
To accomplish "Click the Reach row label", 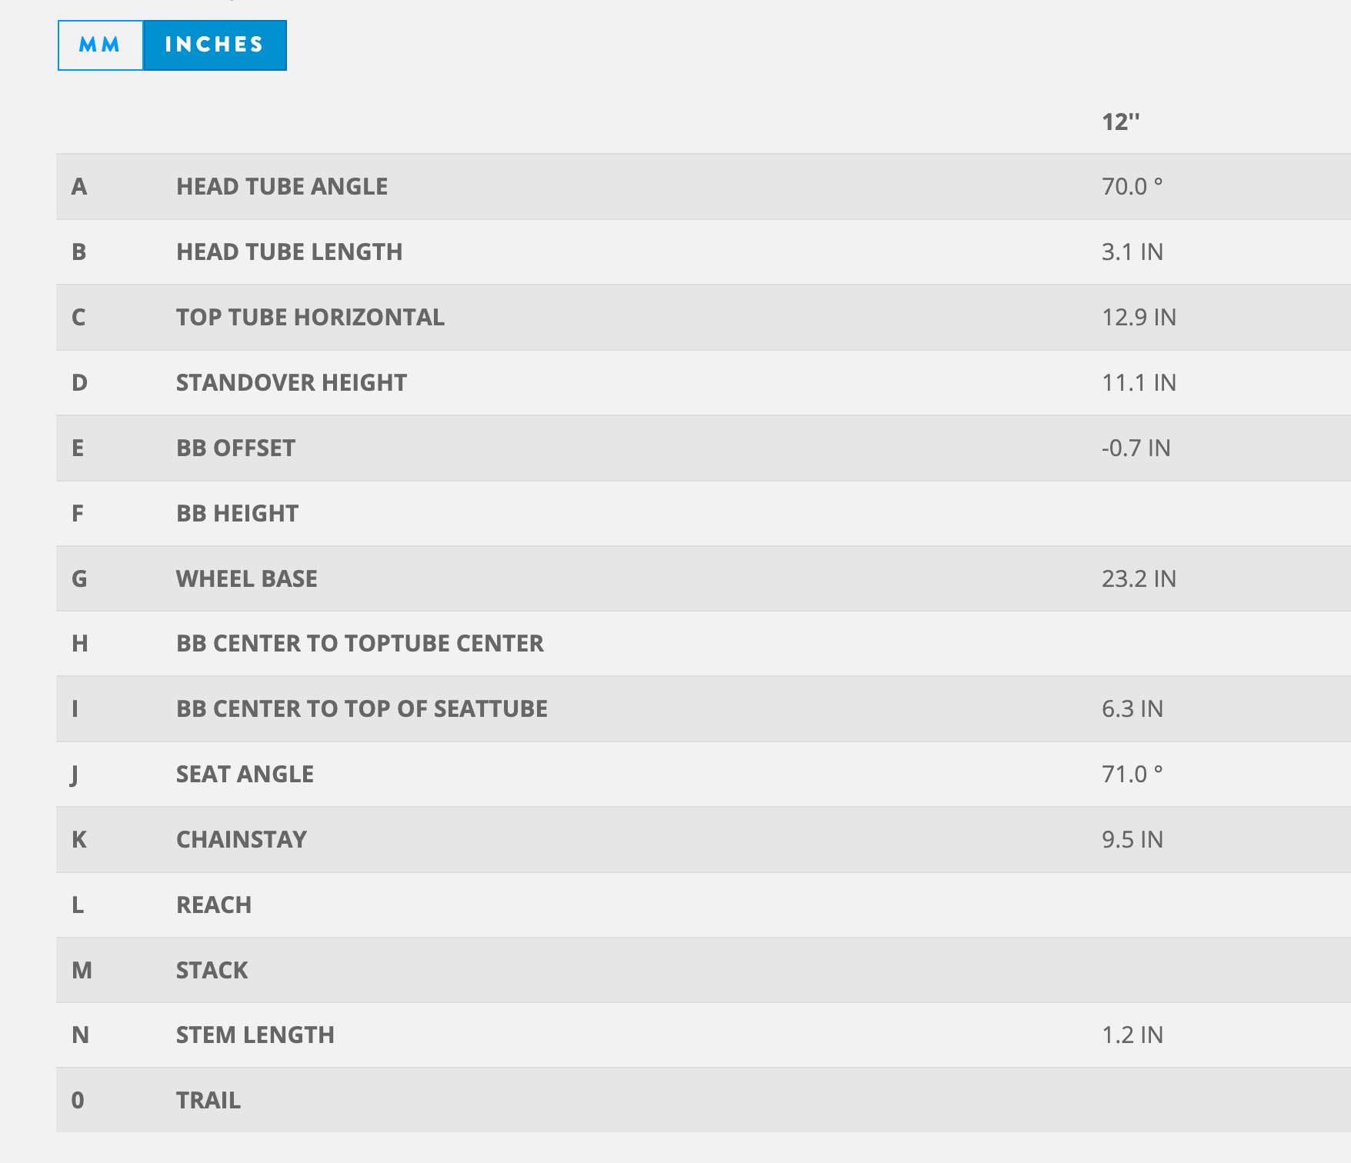I will pos(214,905).
